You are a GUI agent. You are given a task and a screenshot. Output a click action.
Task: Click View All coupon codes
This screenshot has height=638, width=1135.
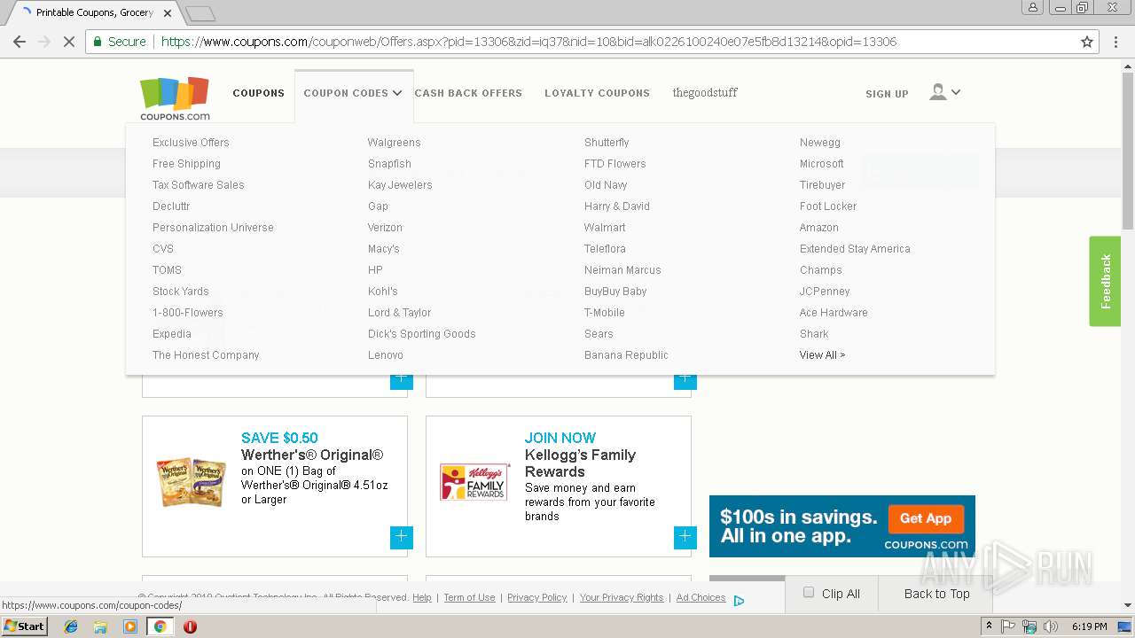822,355
